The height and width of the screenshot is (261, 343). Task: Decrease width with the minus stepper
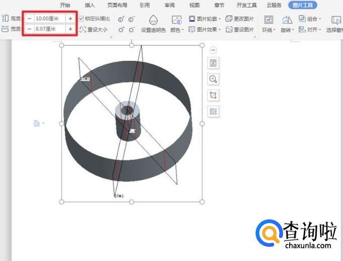coord(29,29)
